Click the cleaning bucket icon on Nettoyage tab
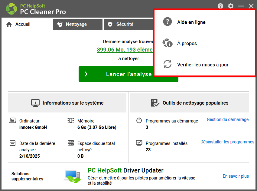This screenshot has width=257, height=191. click(60, 24)
